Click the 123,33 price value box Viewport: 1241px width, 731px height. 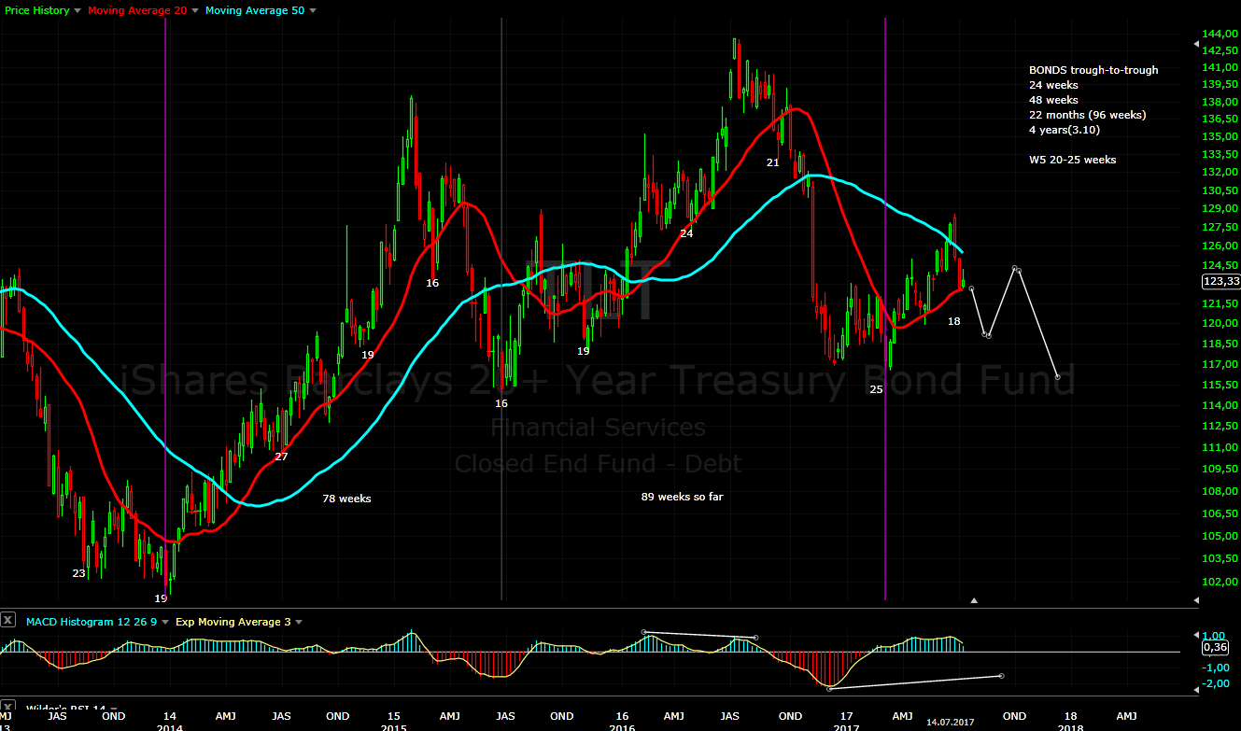pos(1220,281)
